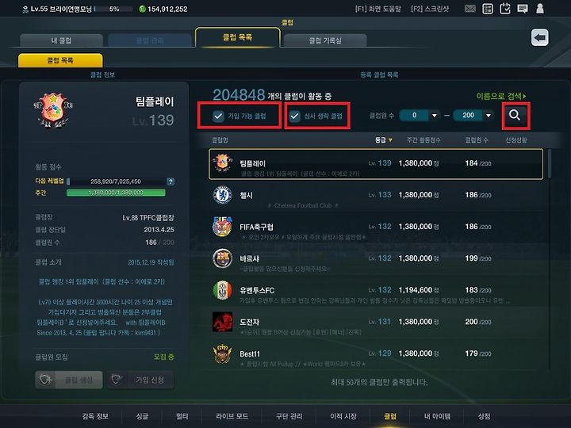
Task: Switch to the 클럽 기록실 tab
Action: pyautogui.click(x=325, y=40)
